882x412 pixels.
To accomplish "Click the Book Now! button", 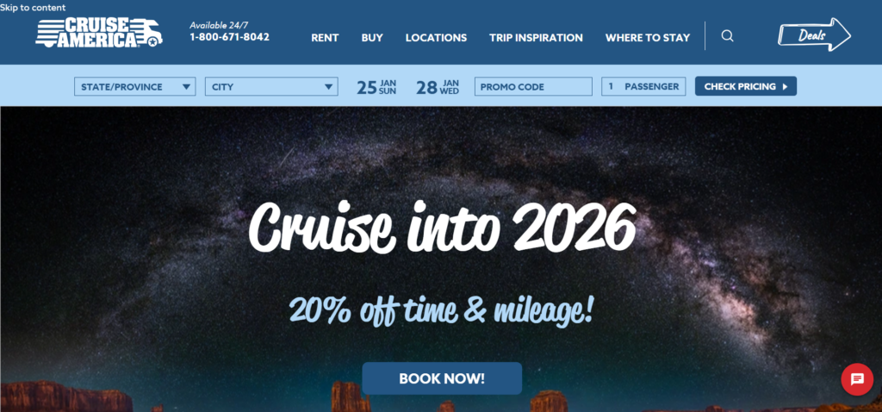I will pos(442,378).
